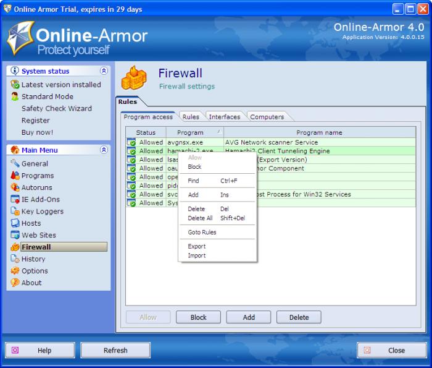Click the Refresh button

point(115,350)
